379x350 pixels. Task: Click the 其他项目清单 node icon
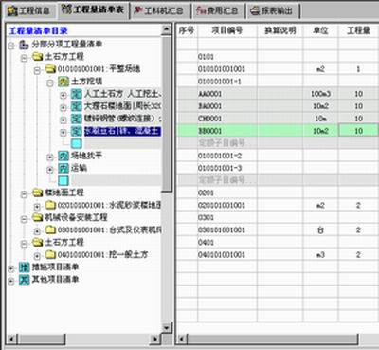coord(24,280)
